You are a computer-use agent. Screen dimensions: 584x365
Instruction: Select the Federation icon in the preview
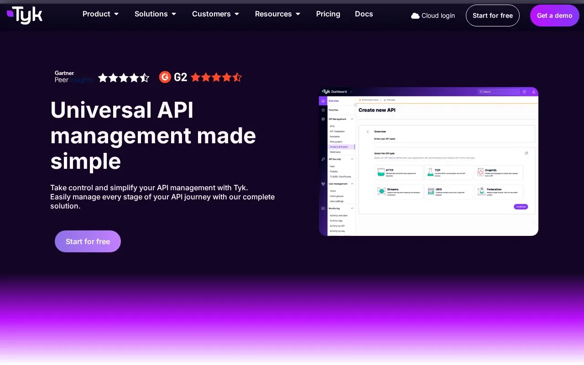[x=481, y=192]
